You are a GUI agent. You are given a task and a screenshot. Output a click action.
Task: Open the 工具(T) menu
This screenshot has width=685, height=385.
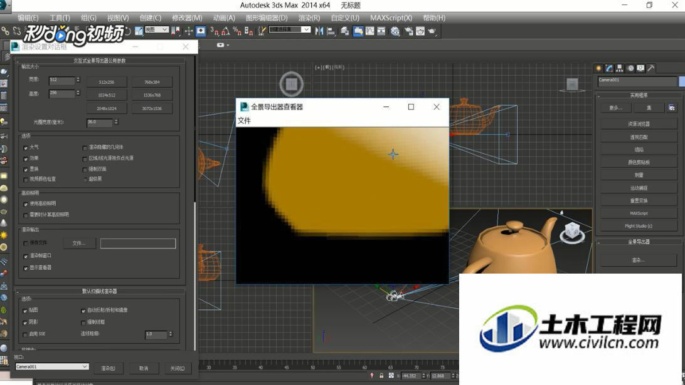click(x=60, y=18)
